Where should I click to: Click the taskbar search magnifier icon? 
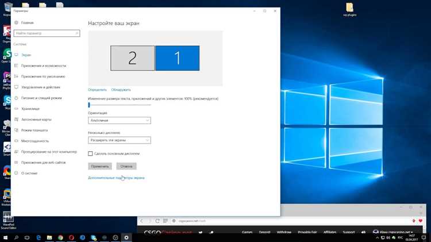16,237
